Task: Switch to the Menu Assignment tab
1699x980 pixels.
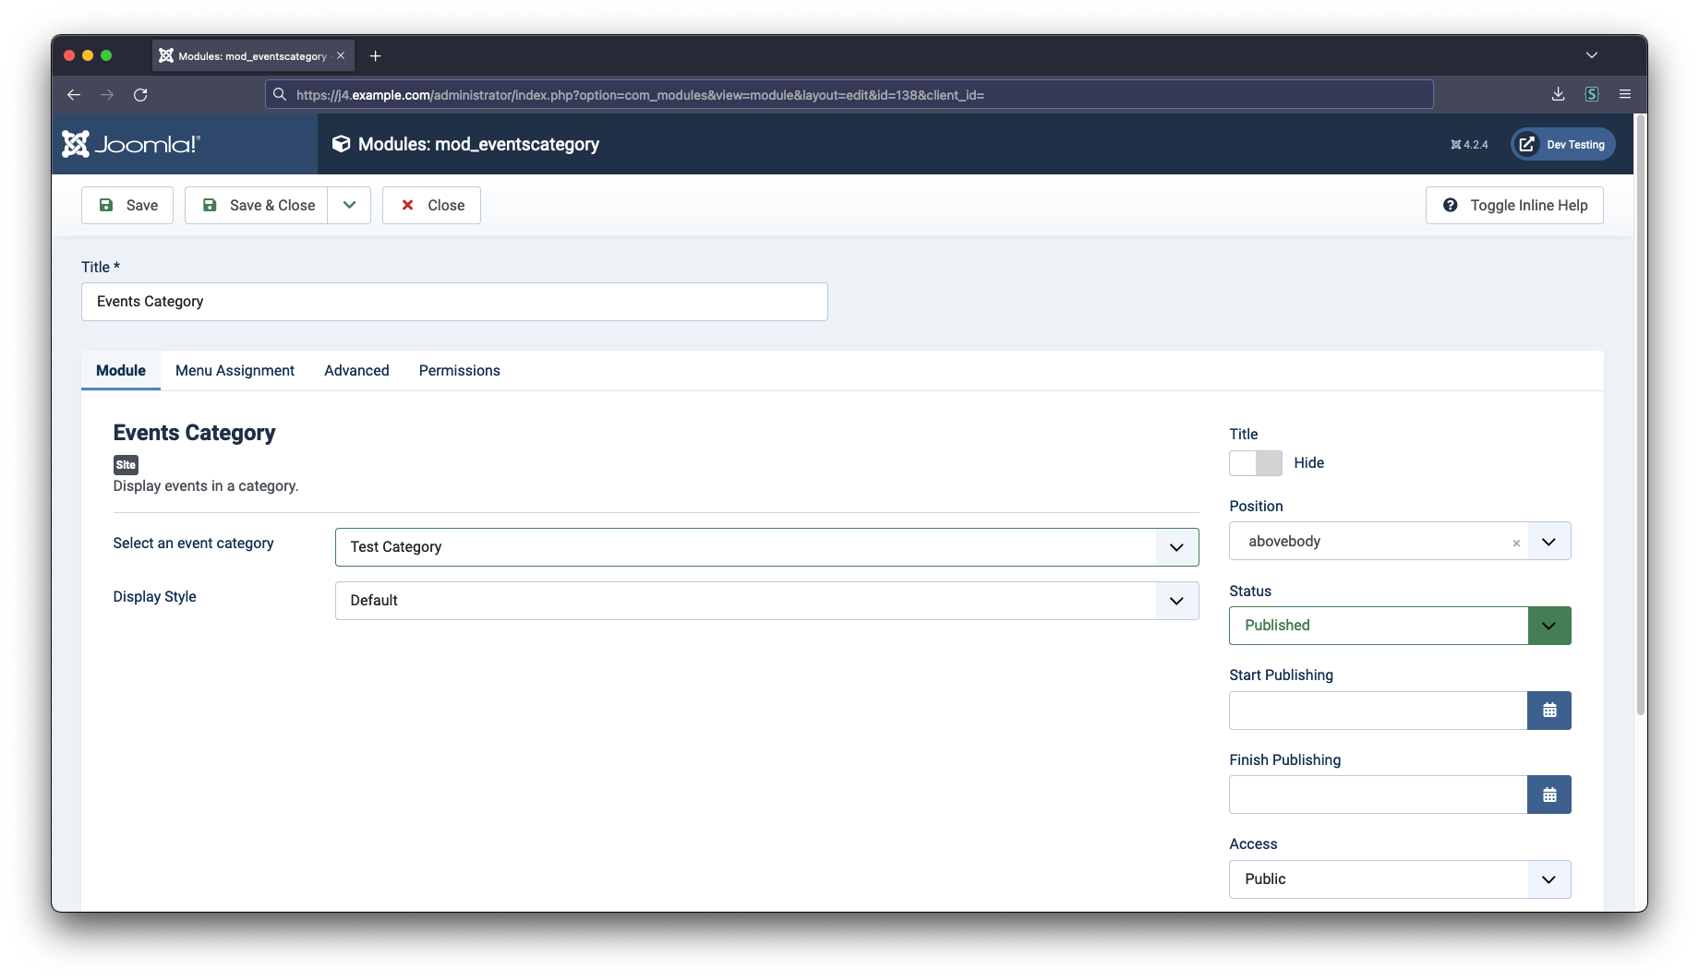Action: (x=235, y=370)
